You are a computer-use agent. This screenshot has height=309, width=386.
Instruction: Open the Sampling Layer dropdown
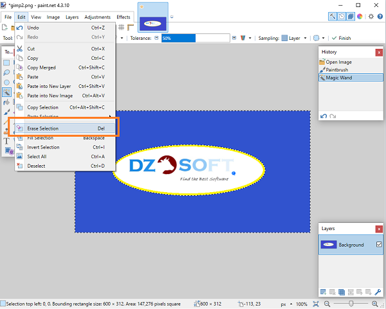point(294,38)
